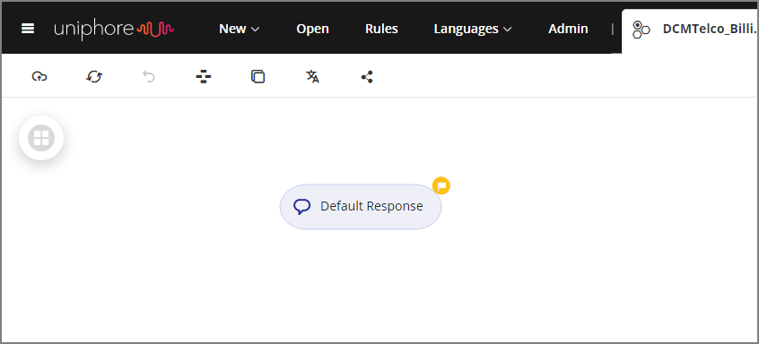759x344 pixels.
Task: Select the Default Response node
Action: tap(361, 207)
